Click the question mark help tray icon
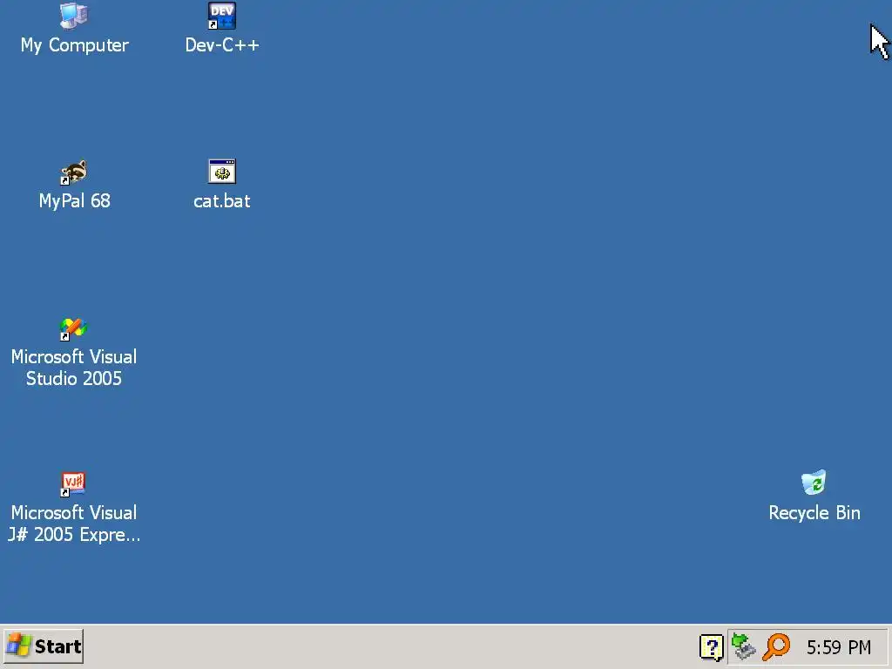This screenshot has height=669, width=892. (x=711, y=647)
